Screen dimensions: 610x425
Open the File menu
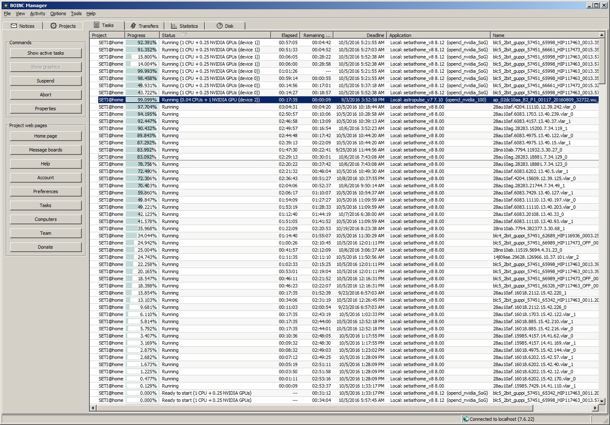7,13
